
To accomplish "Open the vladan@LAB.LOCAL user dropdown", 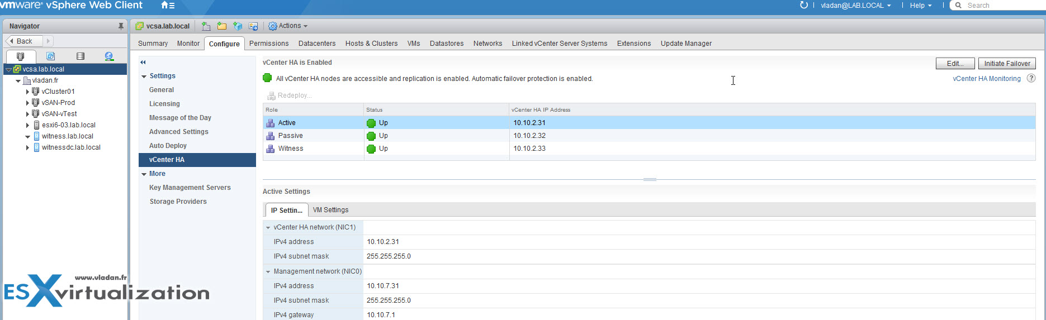I will click(x=855, y=6).
